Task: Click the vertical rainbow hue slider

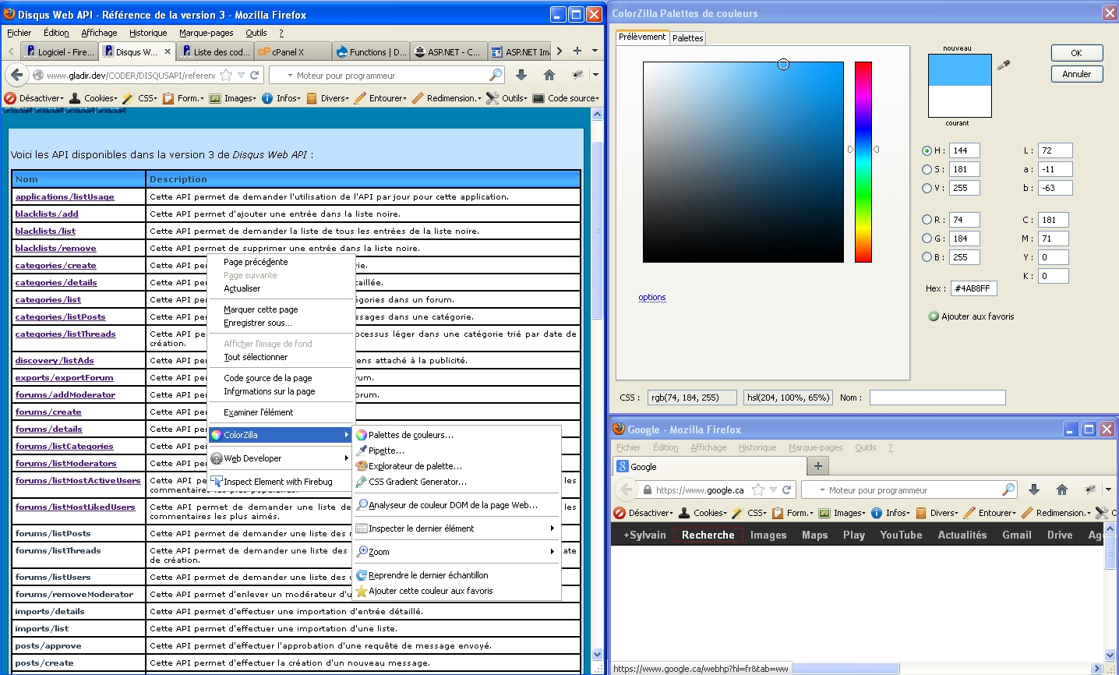Action: click(x=863, y=162)
